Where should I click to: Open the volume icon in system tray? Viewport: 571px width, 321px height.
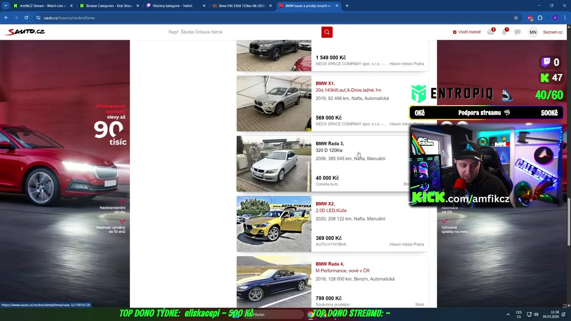536,314
